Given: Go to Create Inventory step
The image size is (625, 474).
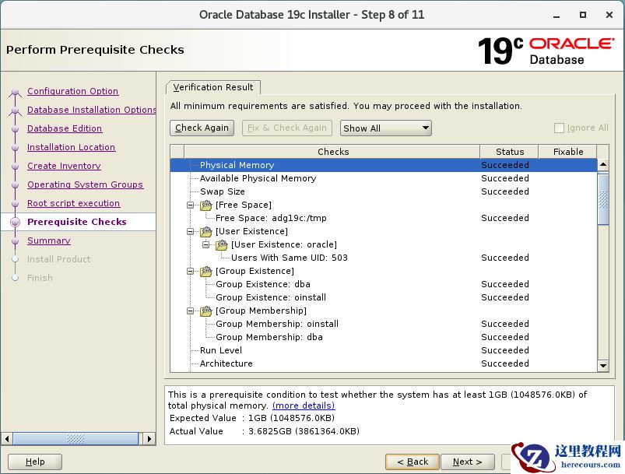Looking at the screenshot, I should 64,166.
